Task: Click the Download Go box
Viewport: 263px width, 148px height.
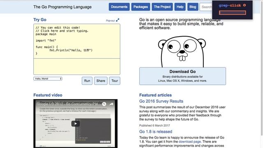Action: [x=182, y=76]
